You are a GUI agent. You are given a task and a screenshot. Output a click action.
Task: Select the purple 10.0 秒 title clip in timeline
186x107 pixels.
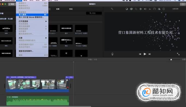pos(23,77)
